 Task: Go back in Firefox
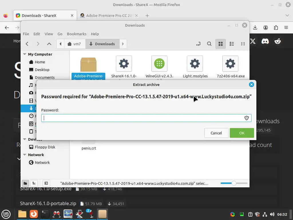pos(7,28)
